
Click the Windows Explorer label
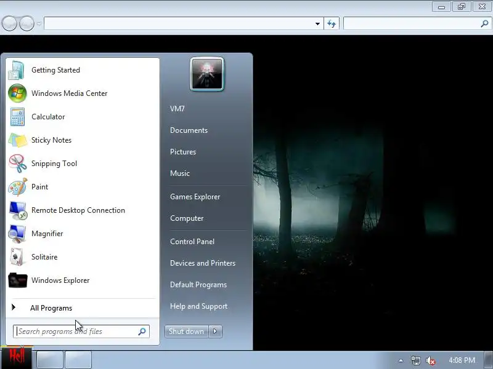coord(60,280)
